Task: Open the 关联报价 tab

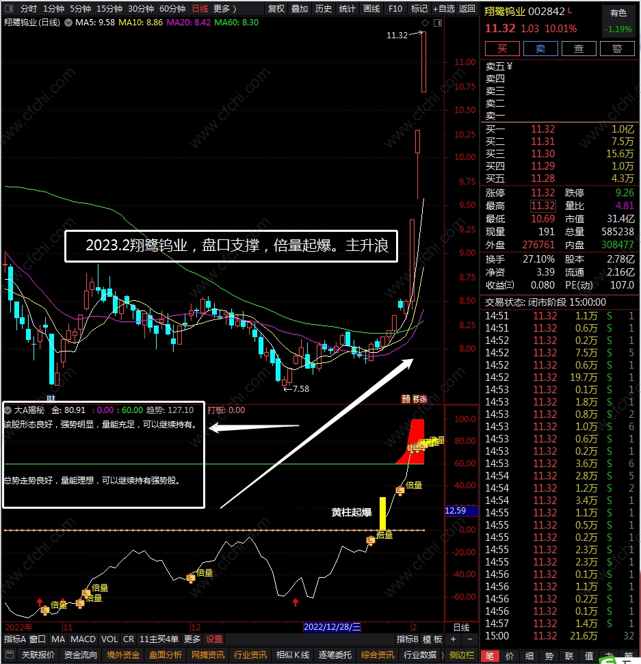Action: [38, 654]
